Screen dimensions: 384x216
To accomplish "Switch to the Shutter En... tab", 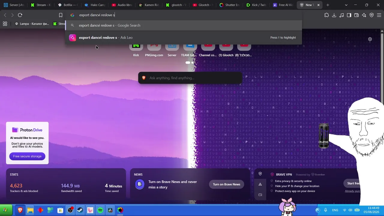I will pos(230,5).
